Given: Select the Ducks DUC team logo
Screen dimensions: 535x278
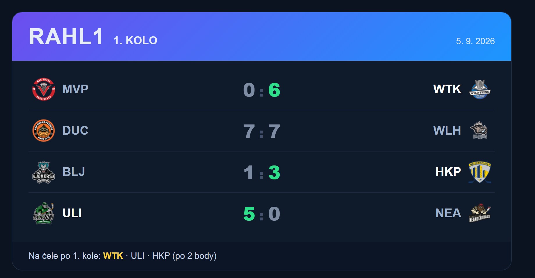Looking at the screenshot, I should click(x=44, y=131).
